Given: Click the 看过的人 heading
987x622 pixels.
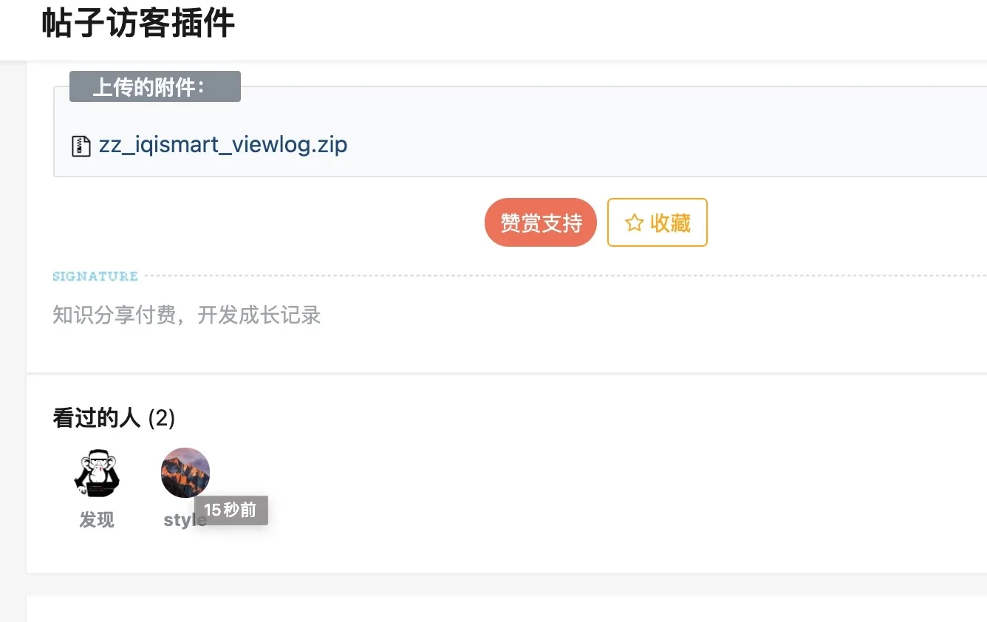Looking at the screenshot, I should click(96, 419).
